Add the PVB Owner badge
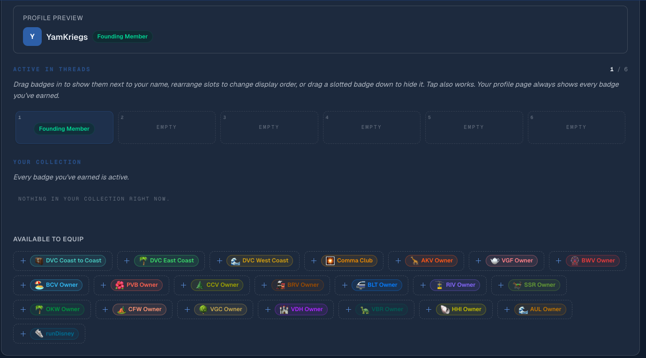Screen dimensions: 646x358 136,285
